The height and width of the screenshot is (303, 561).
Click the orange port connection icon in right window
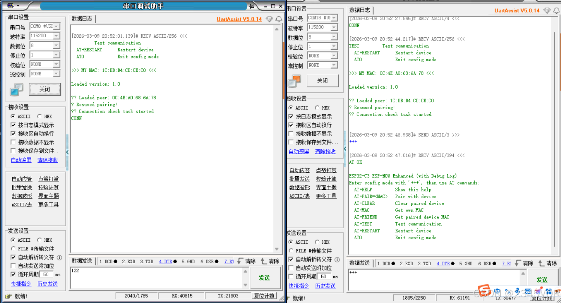(294, 81)
